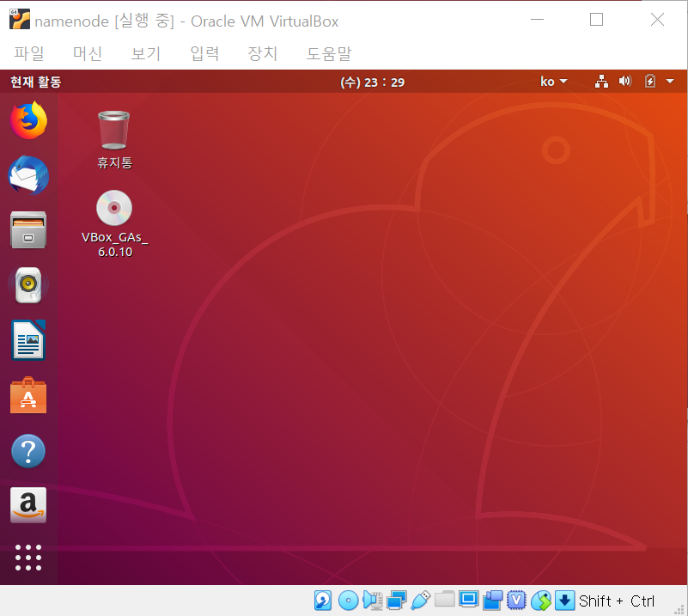The image size is (688, 616).
Task: Maximize the VirtualBox window
Action: (596, 19)
